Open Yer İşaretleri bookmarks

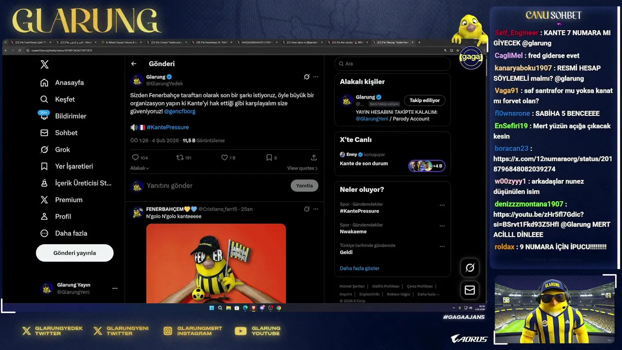coord(67,166)
